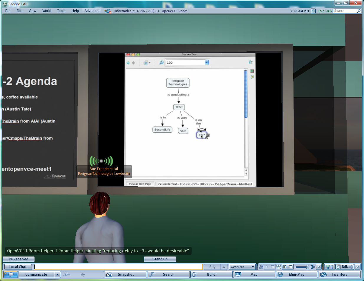
Task: Select the VUE concept node
Action: tap(183, 131)
